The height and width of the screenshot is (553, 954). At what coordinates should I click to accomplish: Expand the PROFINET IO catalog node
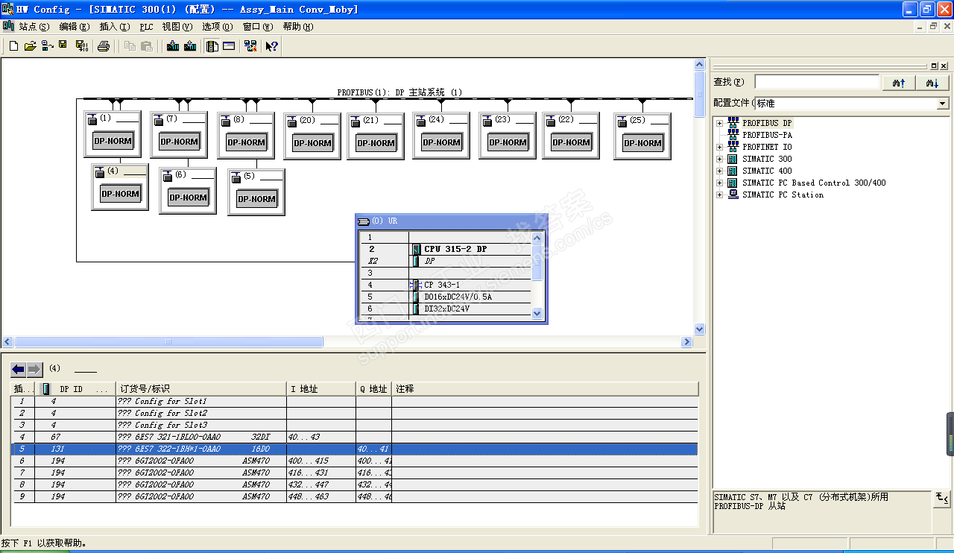click(x=719, y=147)
